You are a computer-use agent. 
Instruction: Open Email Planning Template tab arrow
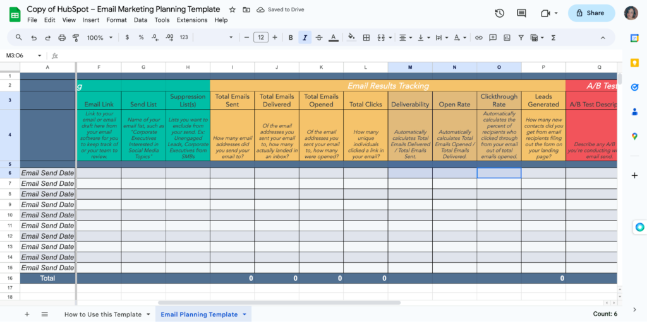click(x=245, y=314)
